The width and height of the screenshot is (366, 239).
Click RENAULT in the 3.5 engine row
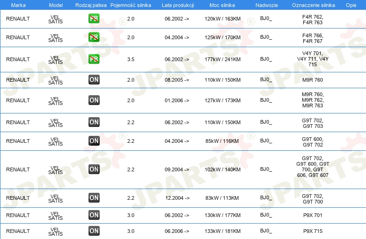pyautogui.click(x=18, y=59)
